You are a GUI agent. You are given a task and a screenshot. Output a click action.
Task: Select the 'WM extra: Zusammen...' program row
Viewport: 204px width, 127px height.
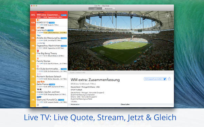tap(49, 15)
